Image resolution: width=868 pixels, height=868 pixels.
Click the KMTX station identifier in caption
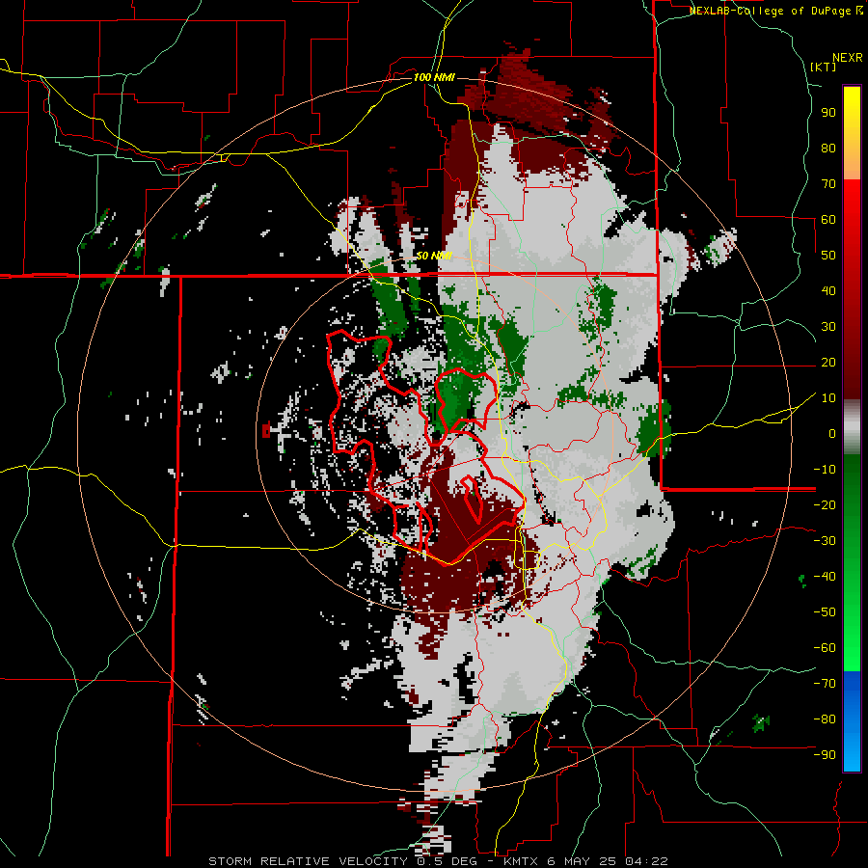click(523, 861)
